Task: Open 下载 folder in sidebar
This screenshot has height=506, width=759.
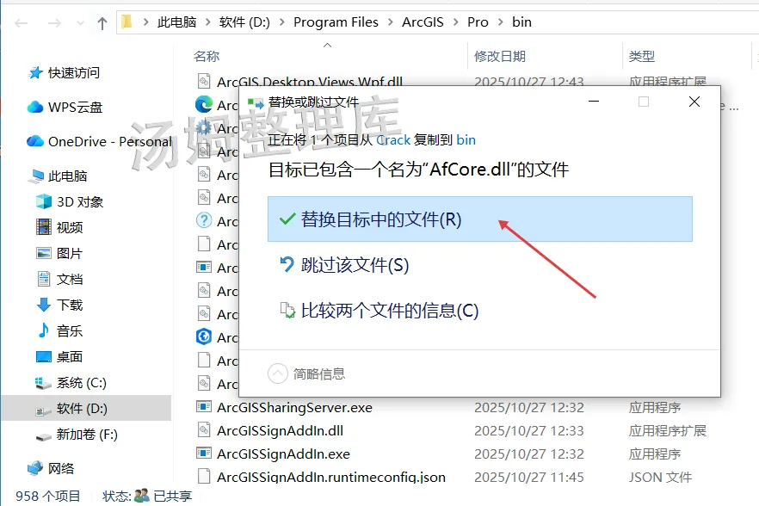Action: [x=70, y=305]
